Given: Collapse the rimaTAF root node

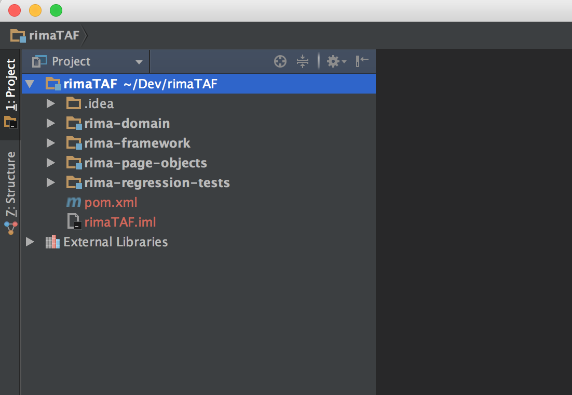Looking at the screenshot, I should point(30,84).
